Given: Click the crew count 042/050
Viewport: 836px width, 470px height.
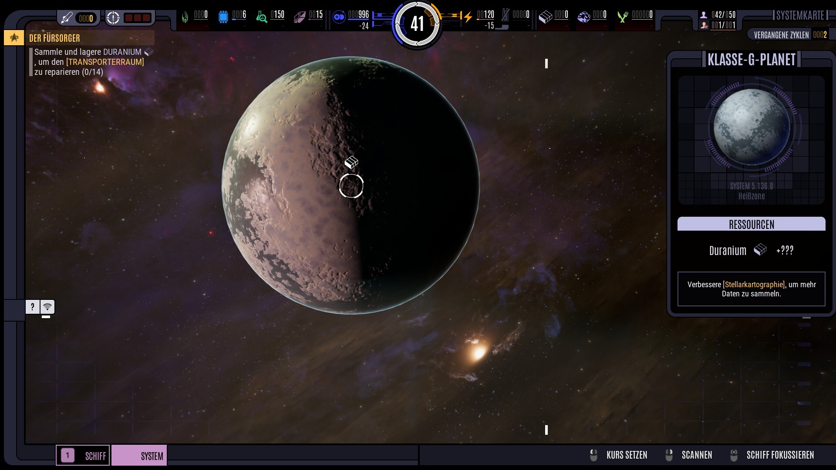Looking at the screenshot, I should 723,15.
